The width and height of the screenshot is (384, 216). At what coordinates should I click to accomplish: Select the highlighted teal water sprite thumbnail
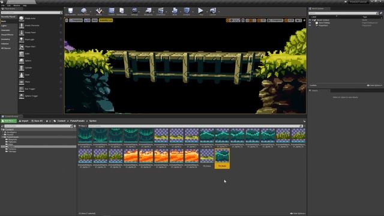(x=222, y=156)
